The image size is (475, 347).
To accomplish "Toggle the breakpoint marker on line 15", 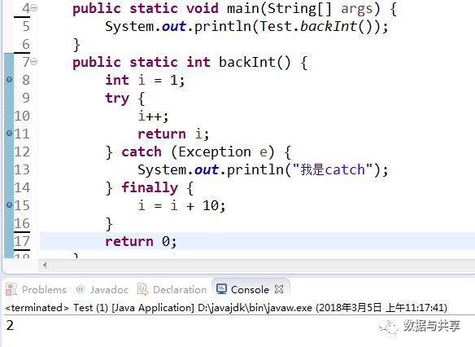I will [10, 205].
